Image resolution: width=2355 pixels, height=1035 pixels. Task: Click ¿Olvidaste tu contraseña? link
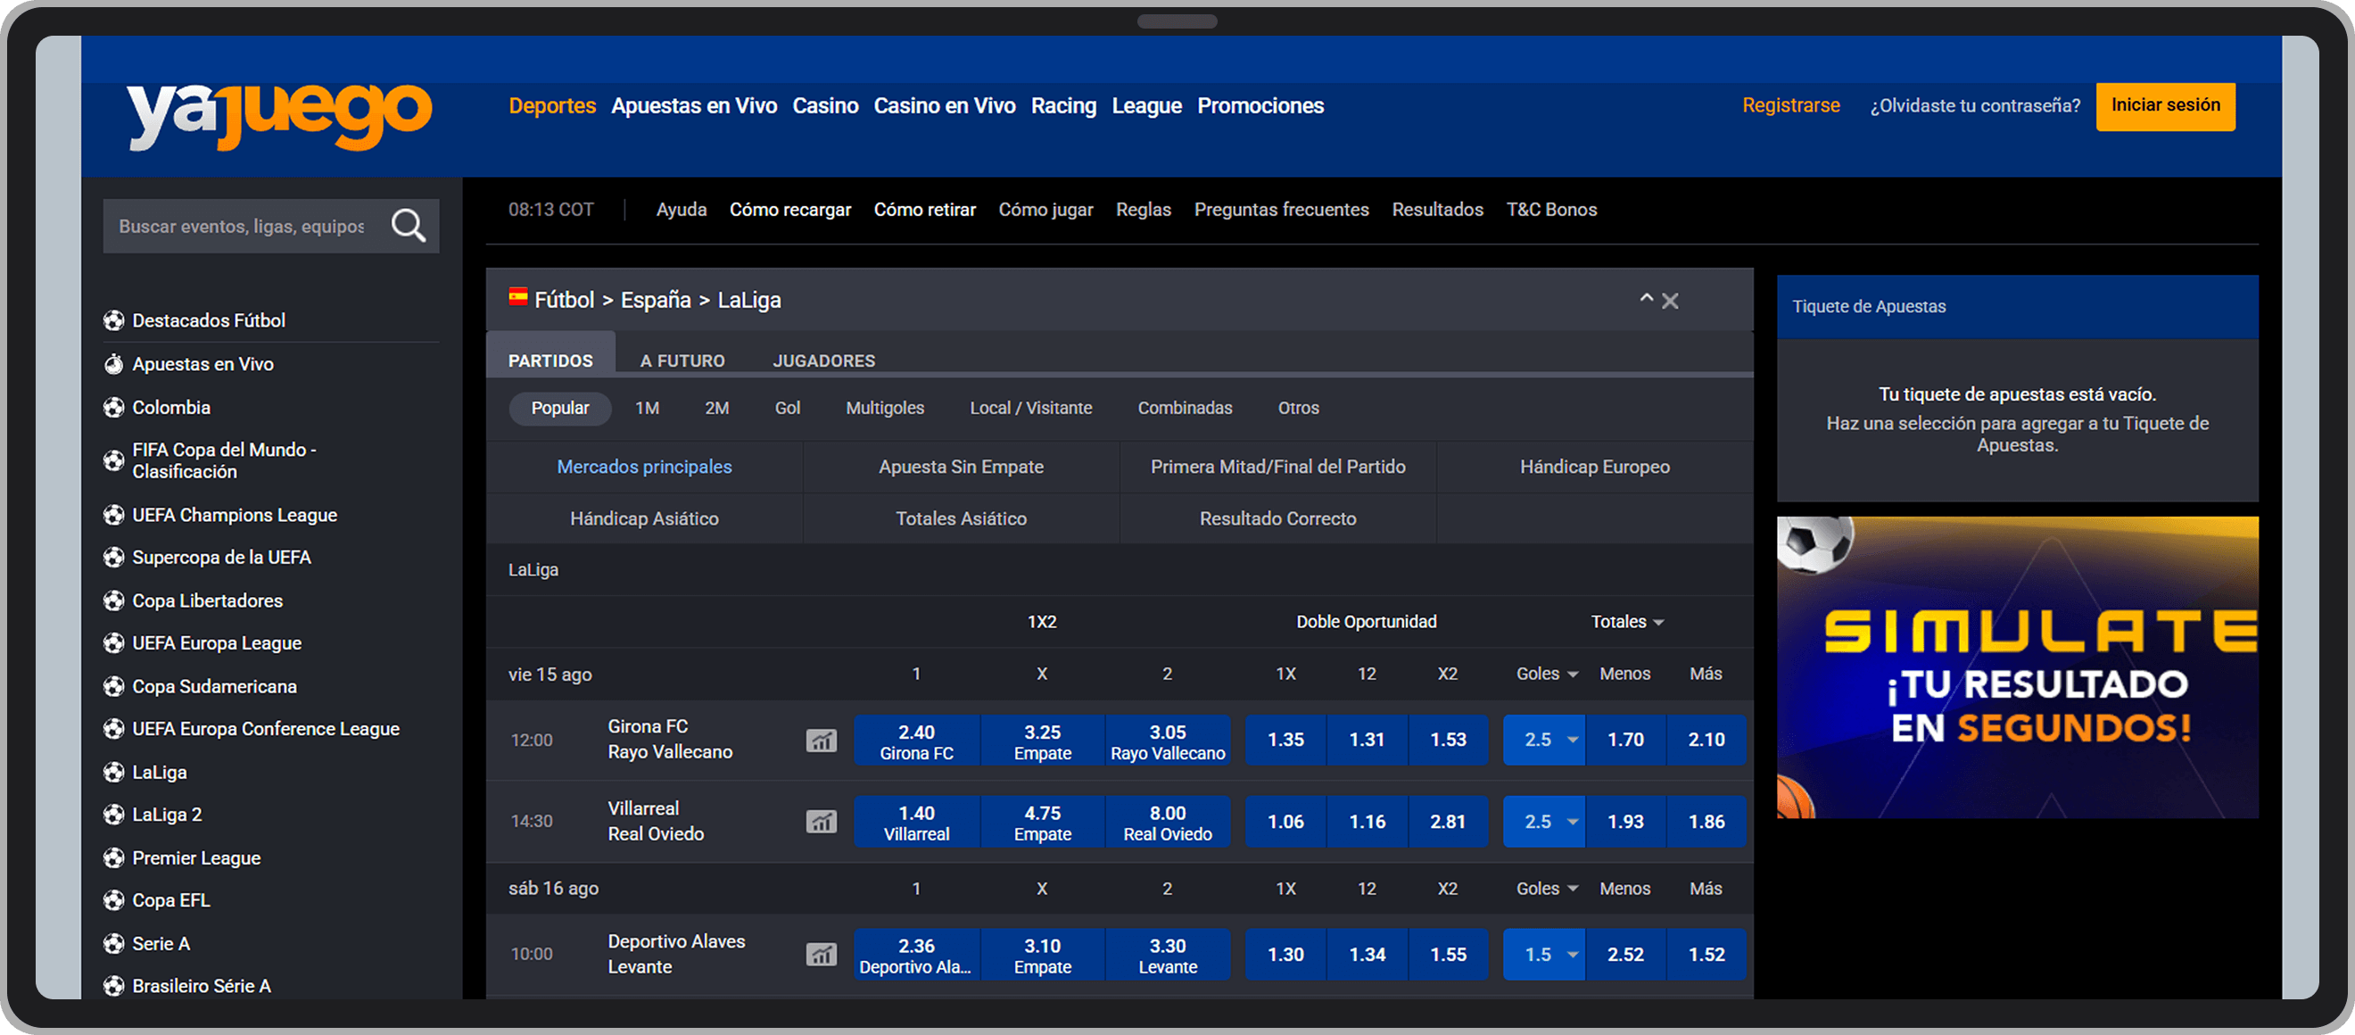point(1976,106)
